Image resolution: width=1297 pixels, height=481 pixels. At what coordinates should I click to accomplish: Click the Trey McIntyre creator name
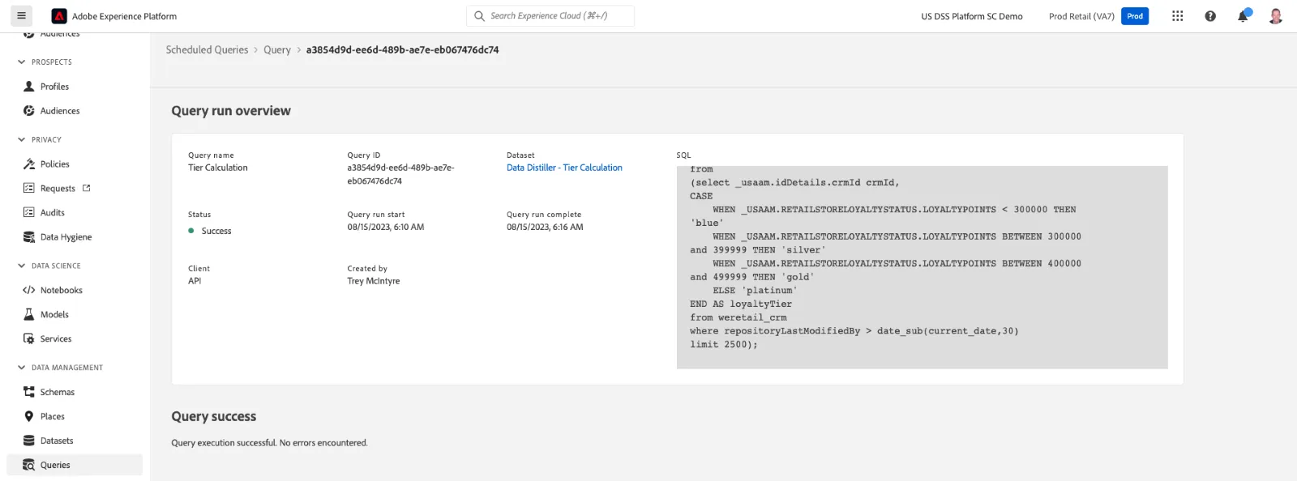point(374,282)
